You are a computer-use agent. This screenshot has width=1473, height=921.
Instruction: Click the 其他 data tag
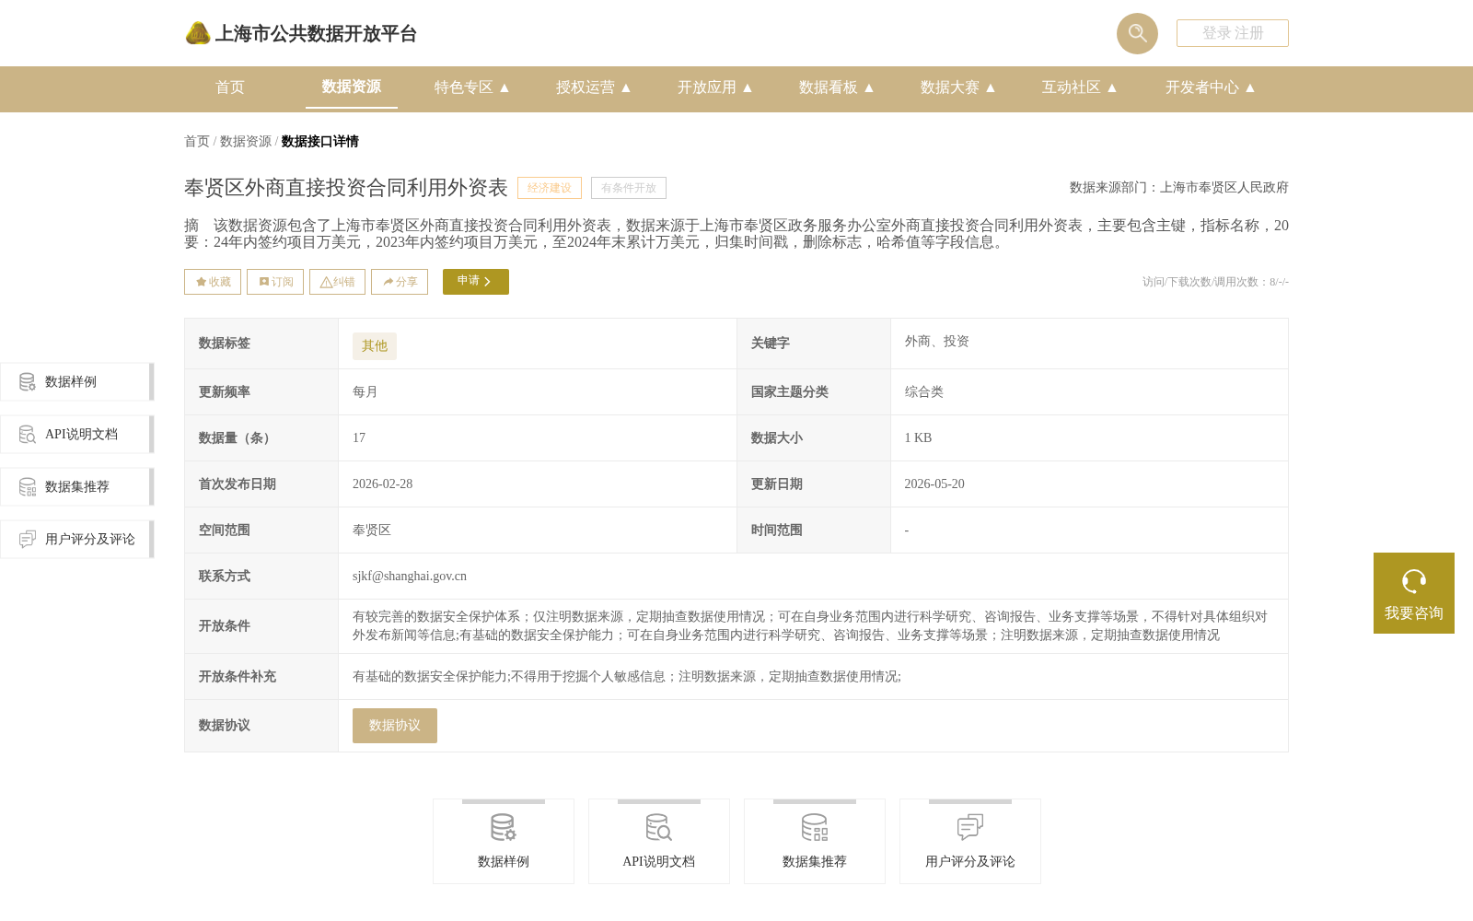375,346
